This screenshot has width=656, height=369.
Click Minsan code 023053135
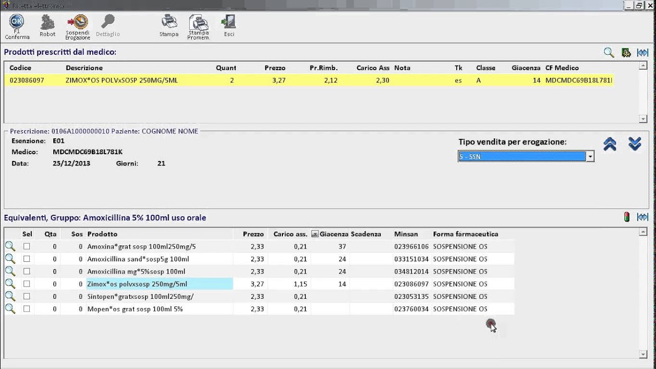pos(411,296)
